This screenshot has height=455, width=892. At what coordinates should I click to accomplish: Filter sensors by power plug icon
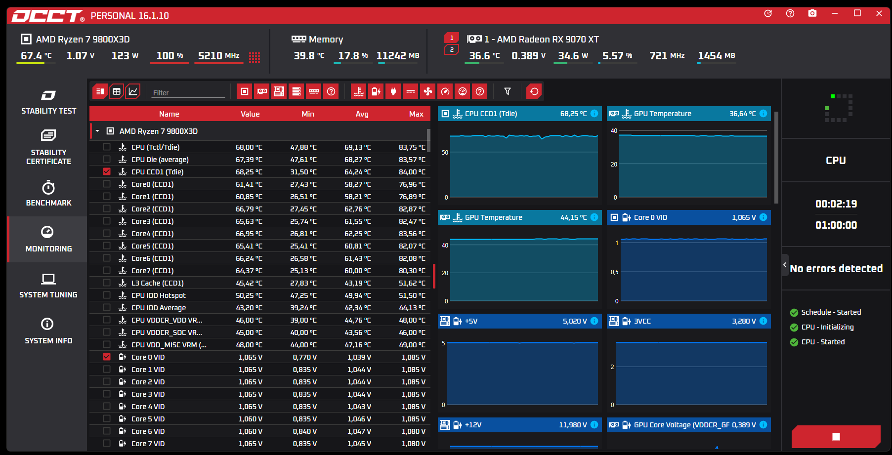pos(393,91)
